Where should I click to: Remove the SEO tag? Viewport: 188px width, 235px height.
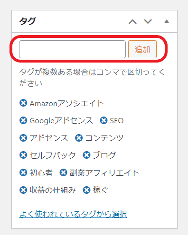point(103,120)
